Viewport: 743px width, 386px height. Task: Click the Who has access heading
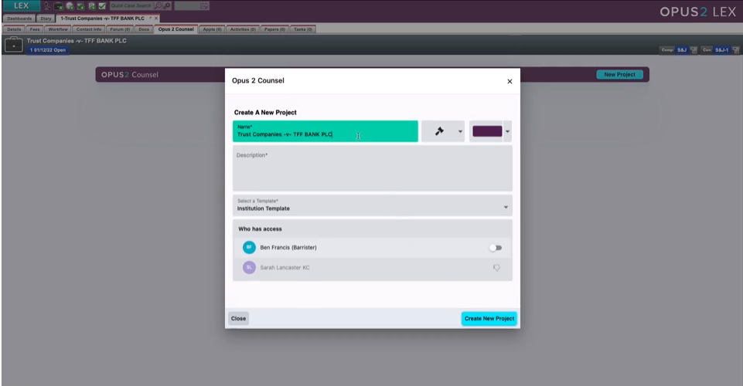point(260,229)
